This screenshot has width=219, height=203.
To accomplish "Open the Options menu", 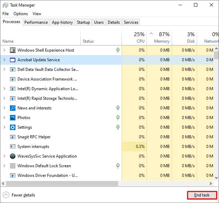I will 21,14.
